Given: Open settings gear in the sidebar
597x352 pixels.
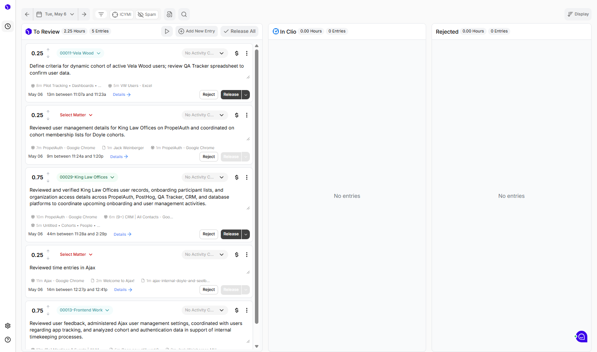Looking at the screenshot, I should pos(8,326).
